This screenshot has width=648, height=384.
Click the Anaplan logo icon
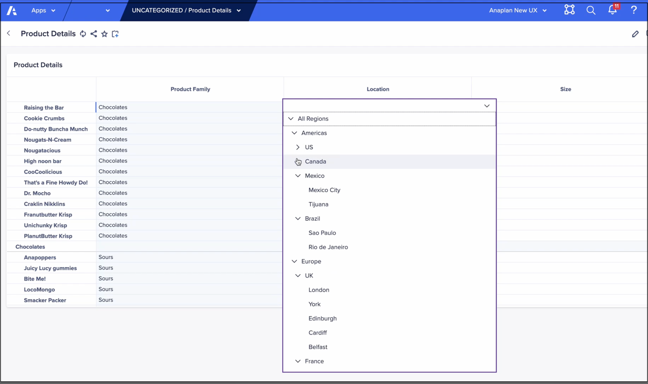pos(12,11)
